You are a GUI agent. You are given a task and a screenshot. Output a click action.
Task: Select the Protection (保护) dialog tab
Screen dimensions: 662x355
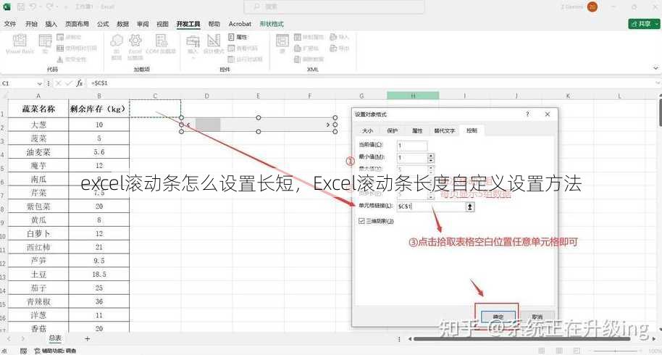point(393,131)
